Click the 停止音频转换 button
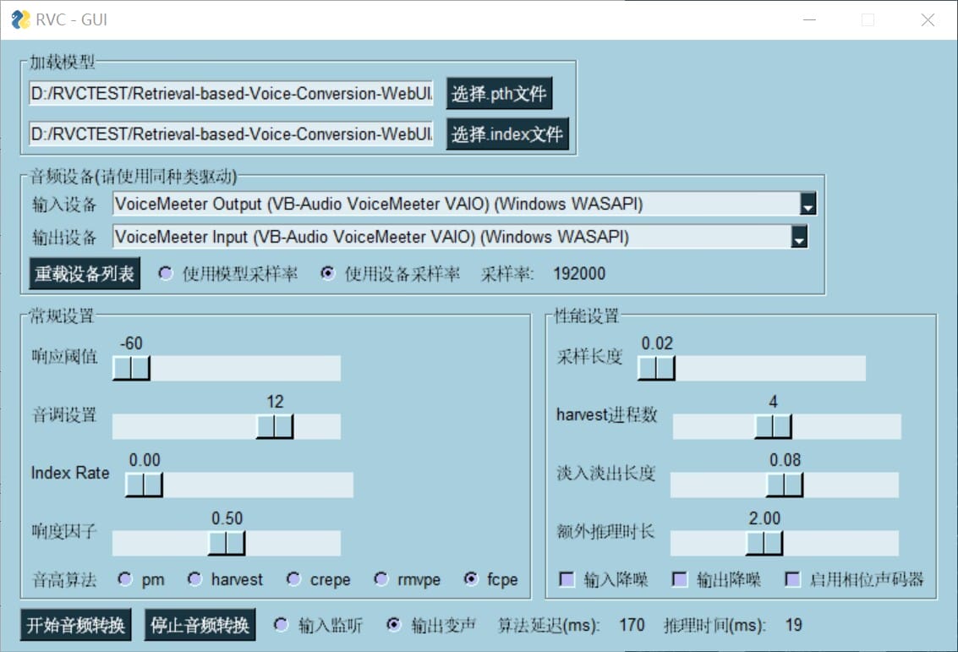 [x=199, y=625]
